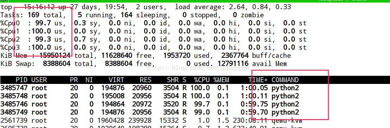390x128 pixels.
Task: Click the COMMAND column header
Action: 285,80
